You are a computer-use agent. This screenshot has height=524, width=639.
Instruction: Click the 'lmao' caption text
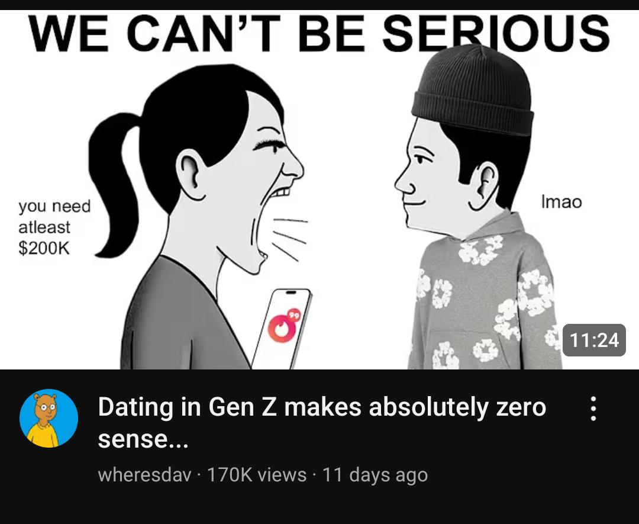(x=561, y=201)
